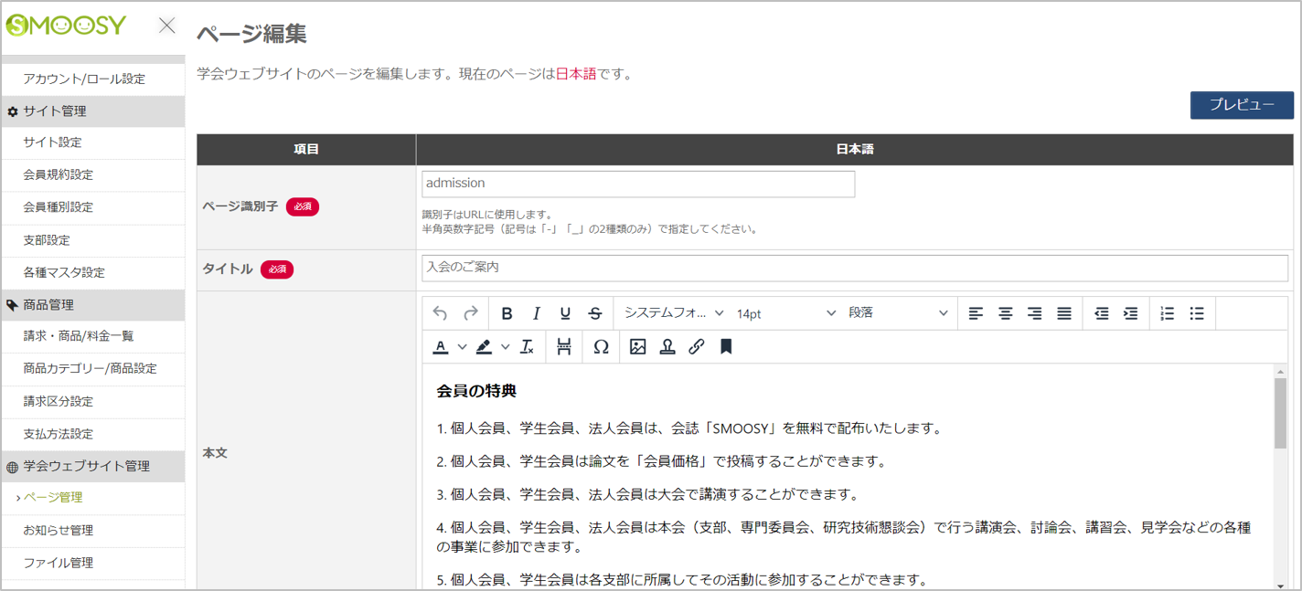
Task: Insert a page break
Action: tap(564, 347)
